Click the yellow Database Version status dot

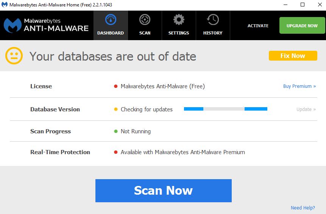[x=116, y=109]
